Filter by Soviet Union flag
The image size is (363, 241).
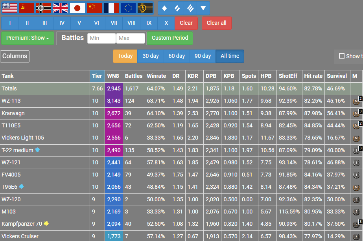point(27,8)
